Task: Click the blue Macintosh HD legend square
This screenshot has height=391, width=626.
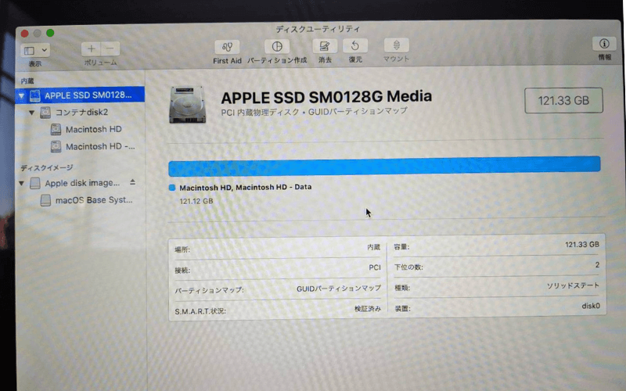Action: (172, 188)
